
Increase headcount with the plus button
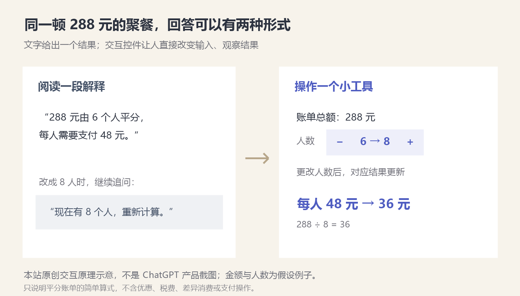click(x=410, y=142)
